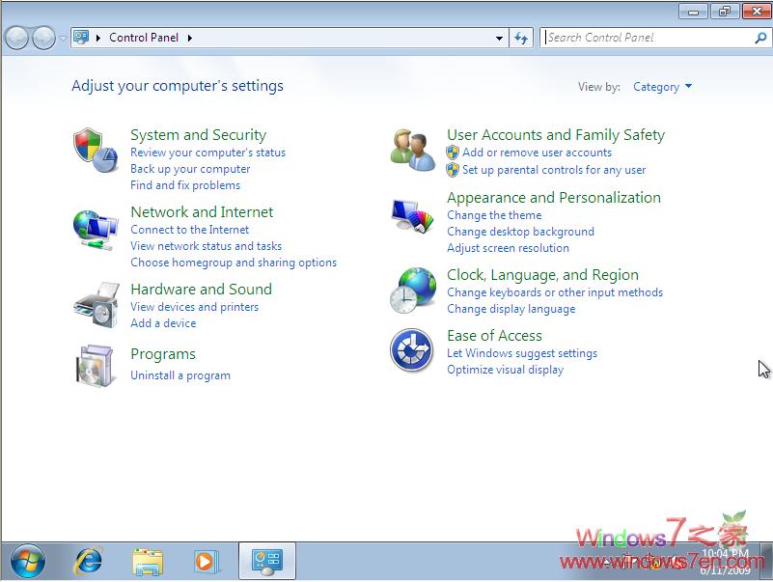
Task: Expand the arrow after Control Panel breadcrumb
Action: pyautogui.click(x=190, y=38)
